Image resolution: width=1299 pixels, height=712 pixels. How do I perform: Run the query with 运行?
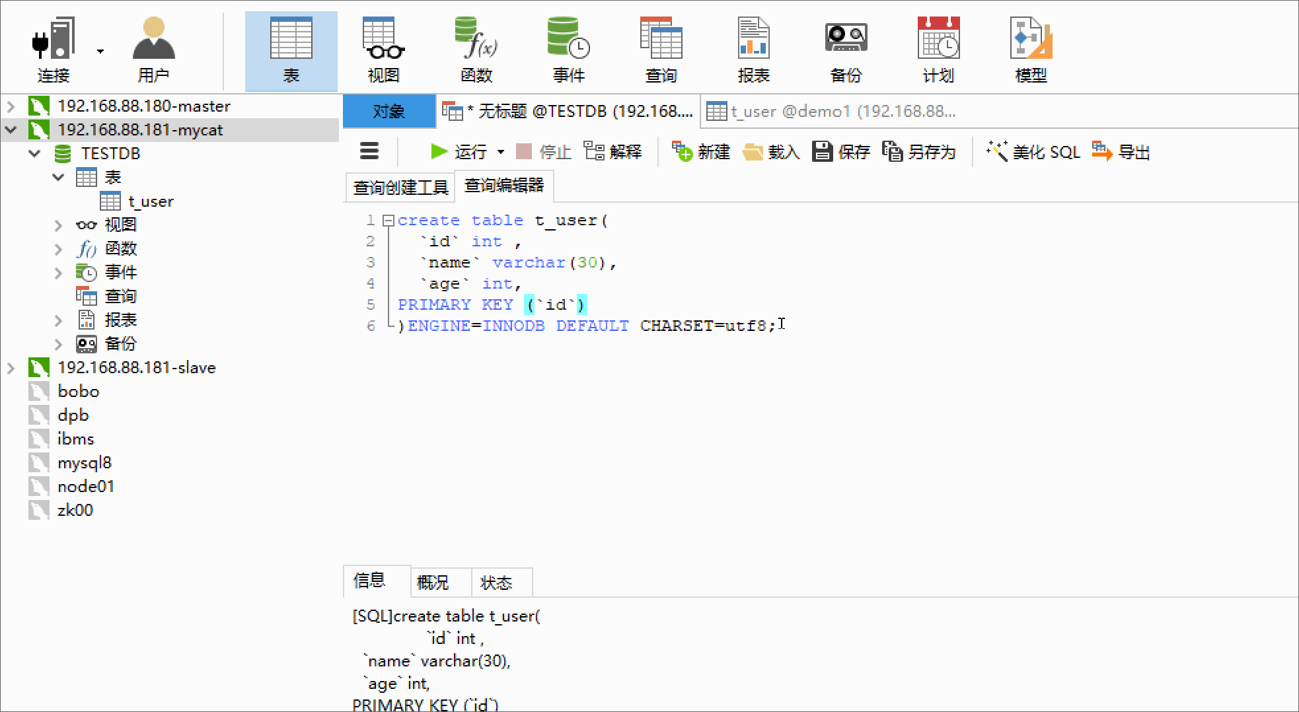(459, 152)
